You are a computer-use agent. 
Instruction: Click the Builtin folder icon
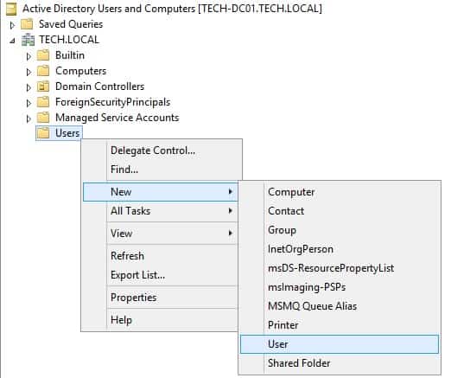[43, 55]
